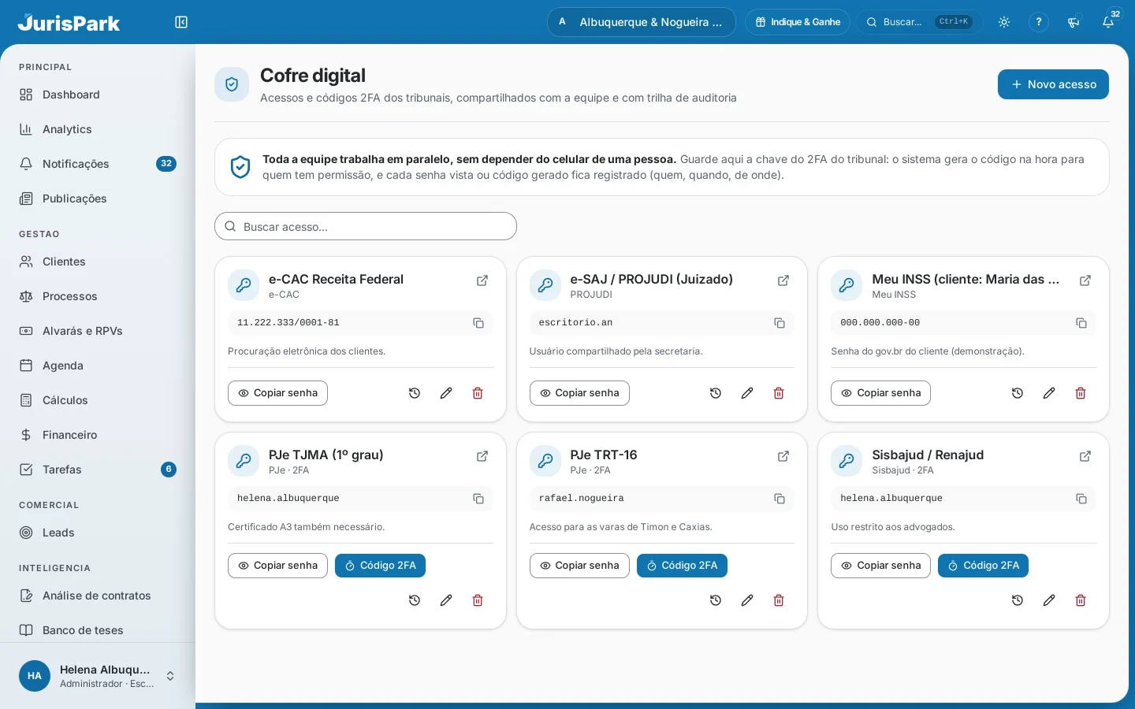
Task: Expand the Helena Albuquerque user menu
Action: click(98, 676)
